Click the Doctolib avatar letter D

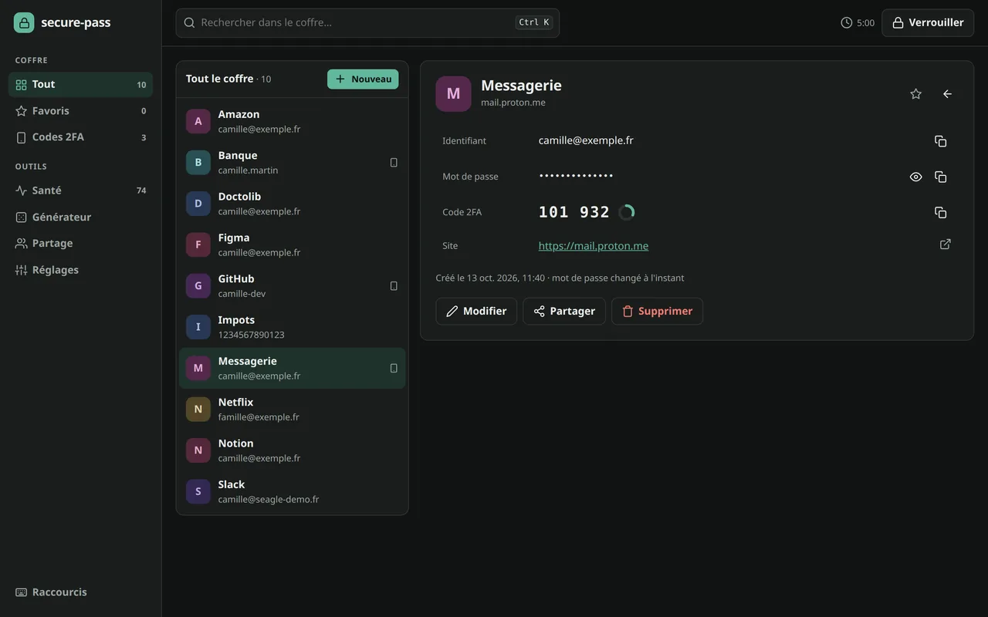[x=198, y=204]
